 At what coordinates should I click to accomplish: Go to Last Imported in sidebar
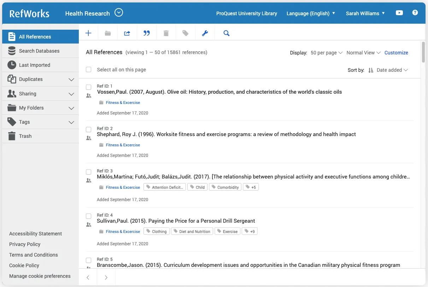point(35,65)
